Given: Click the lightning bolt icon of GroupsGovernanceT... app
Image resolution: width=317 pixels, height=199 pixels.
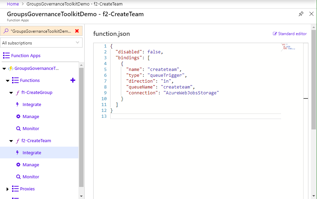Looking at the screenshot, I should [x=10, y=69].
